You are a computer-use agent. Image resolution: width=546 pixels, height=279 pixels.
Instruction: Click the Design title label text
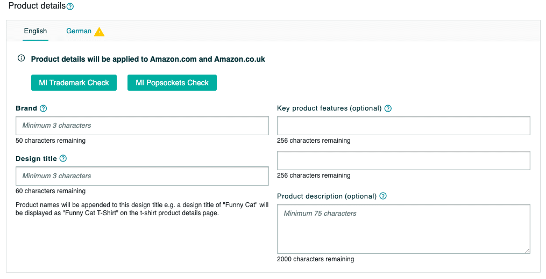36,159
